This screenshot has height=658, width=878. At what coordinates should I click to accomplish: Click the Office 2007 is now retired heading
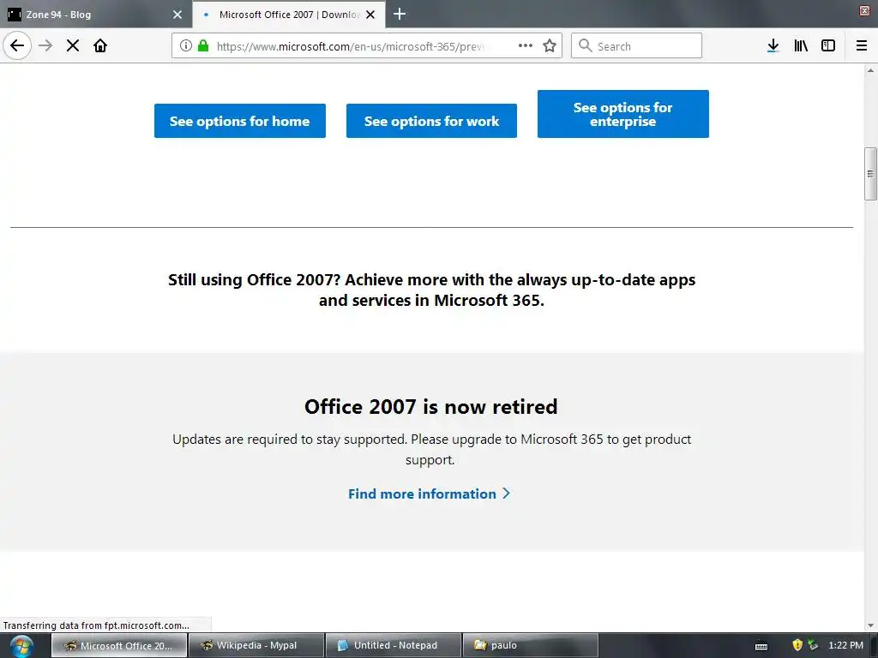(x=431, y=407)
